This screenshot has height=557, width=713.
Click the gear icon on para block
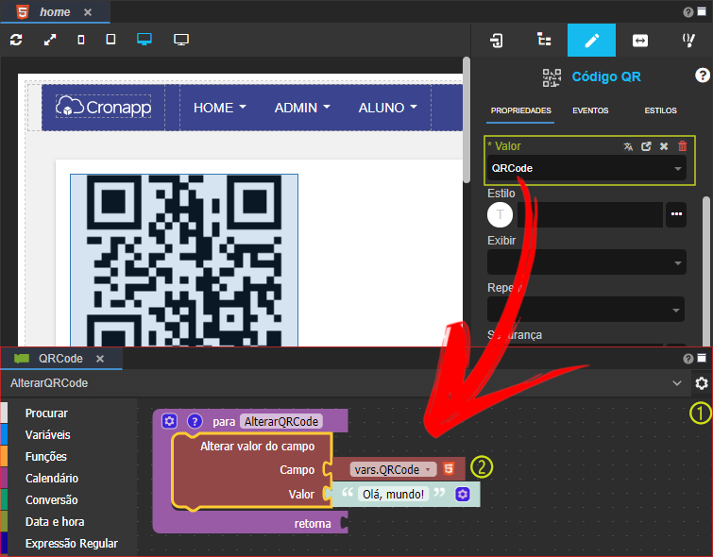coord(169,421)
